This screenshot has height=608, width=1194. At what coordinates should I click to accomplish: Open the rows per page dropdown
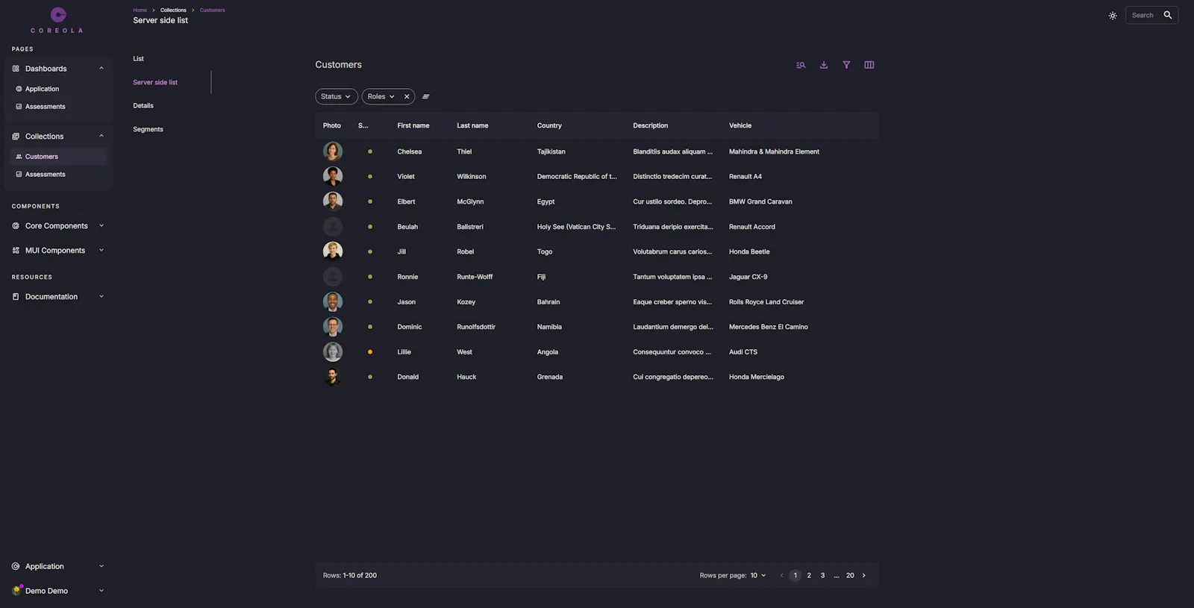point(758,575)
